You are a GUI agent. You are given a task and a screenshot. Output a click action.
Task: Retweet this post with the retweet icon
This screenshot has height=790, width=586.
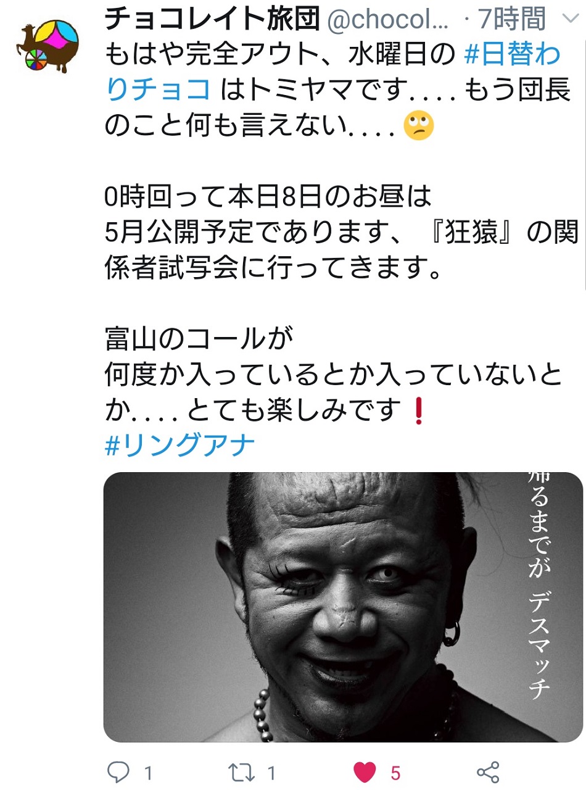[242, 772]
